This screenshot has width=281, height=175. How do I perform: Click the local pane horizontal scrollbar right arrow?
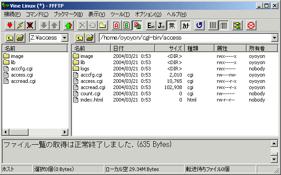[64, 132]
